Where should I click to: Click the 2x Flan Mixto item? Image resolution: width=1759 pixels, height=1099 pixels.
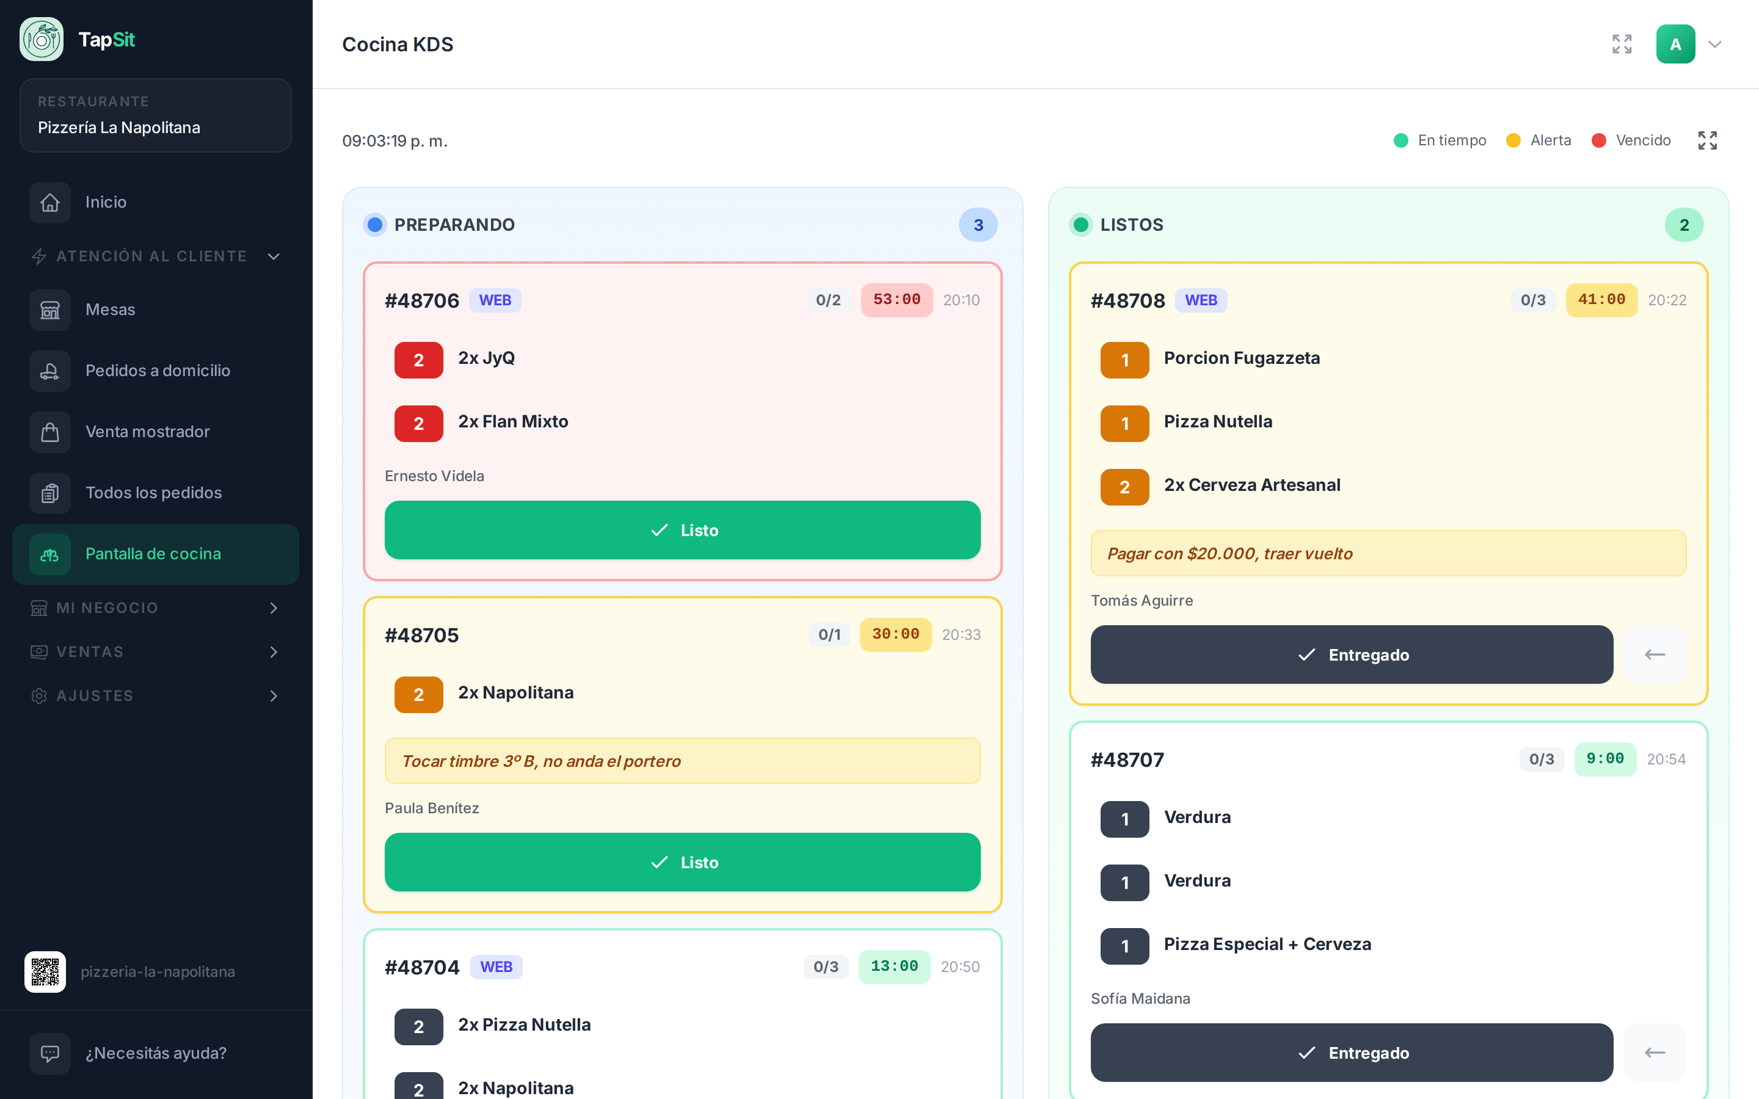tap(513, 421)
